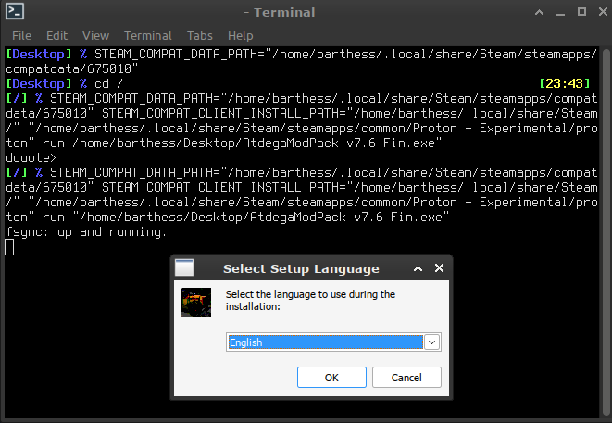Select the English language combo box field
This screenshot has width=612, height=423.
(x=324, y=342)
